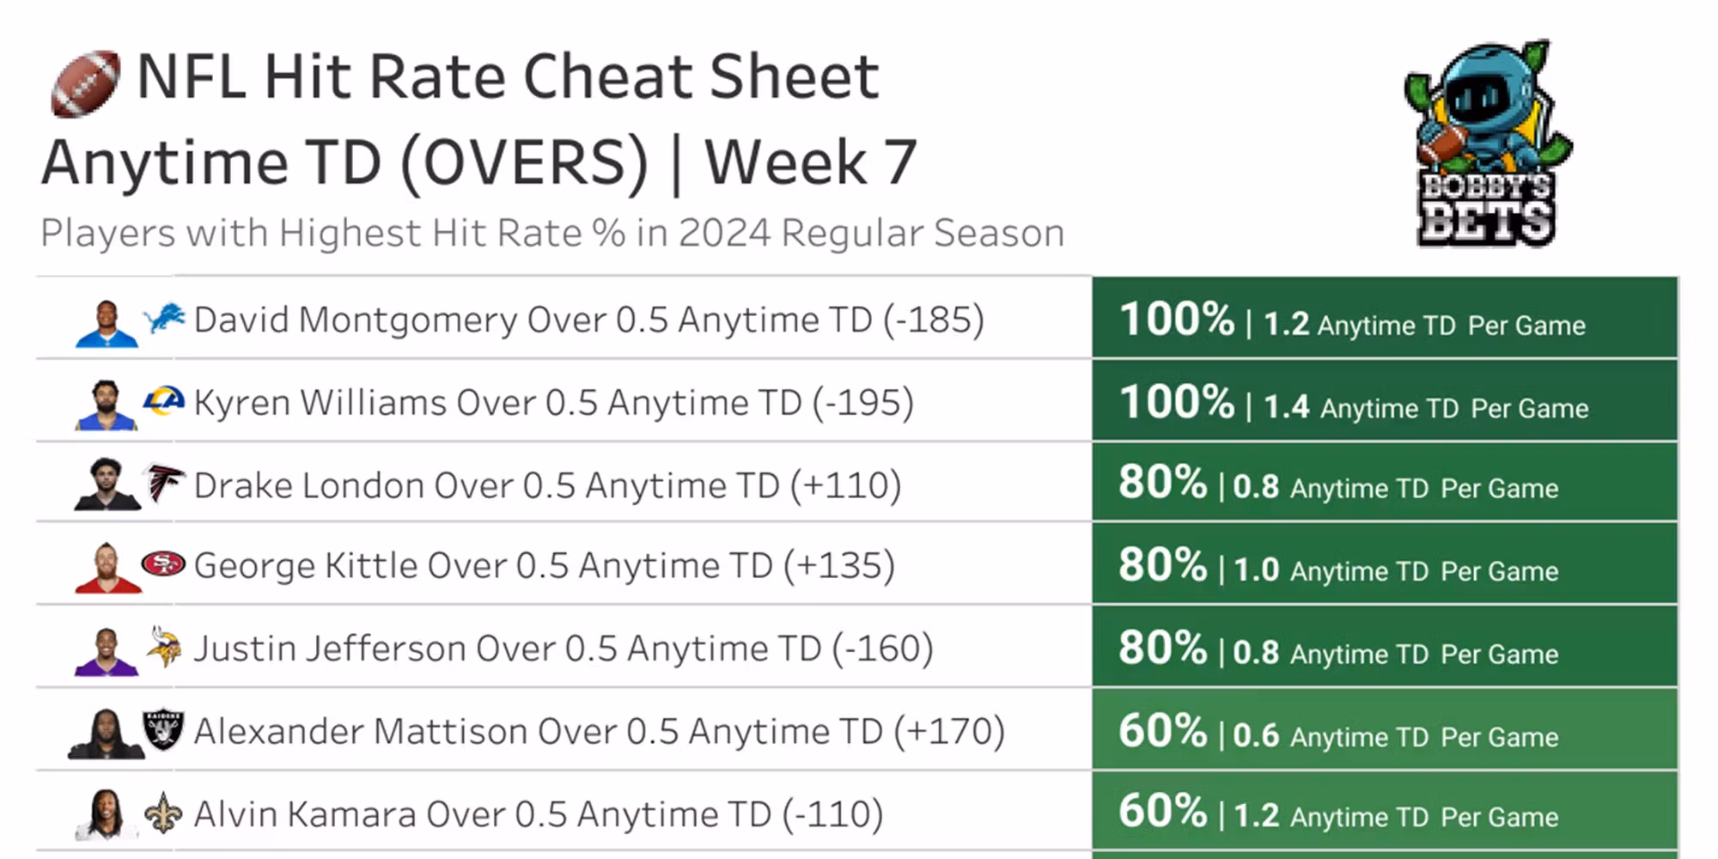The width and height of the screenshot is (1718, 859).
Task: Click Drake London Over 0.5 Anytime TD
Action: click(x=547, y=485)
